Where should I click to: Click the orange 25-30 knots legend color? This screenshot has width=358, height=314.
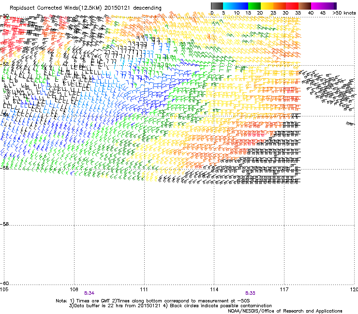click(x=280, y=6)
